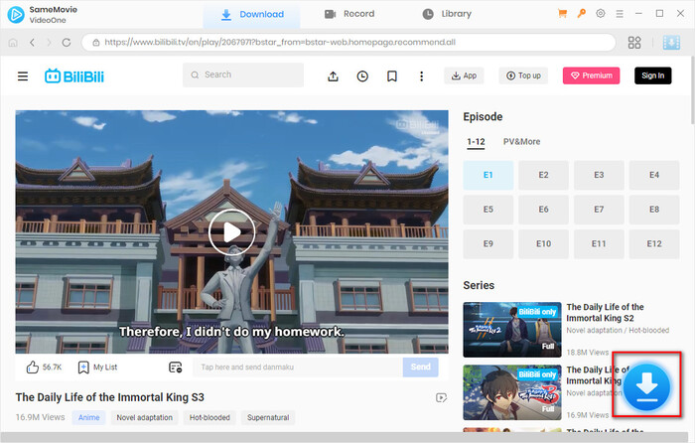This screenshot has width=695, height=443.
Task: Select episode E7
Action: tap(599, 210)
